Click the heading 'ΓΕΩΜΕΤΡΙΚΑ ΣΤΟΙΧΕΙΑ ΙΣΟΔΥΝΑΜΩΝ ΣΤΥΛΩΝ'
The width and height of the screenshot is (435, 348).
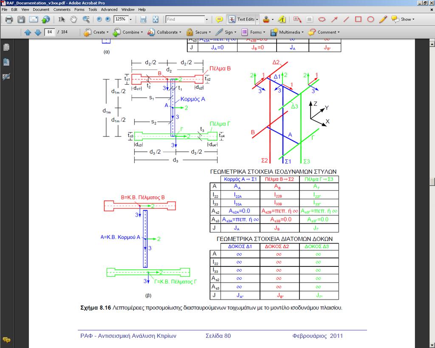tap(273, 172)
